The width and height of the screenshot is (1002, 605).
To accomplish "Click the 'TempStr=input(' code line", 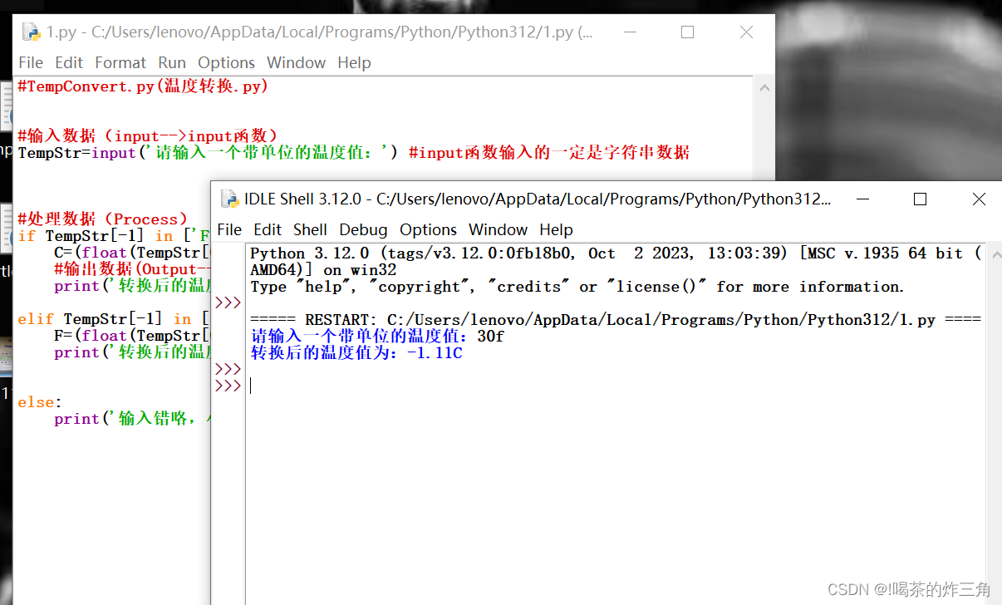I will [x=354, y=153].
